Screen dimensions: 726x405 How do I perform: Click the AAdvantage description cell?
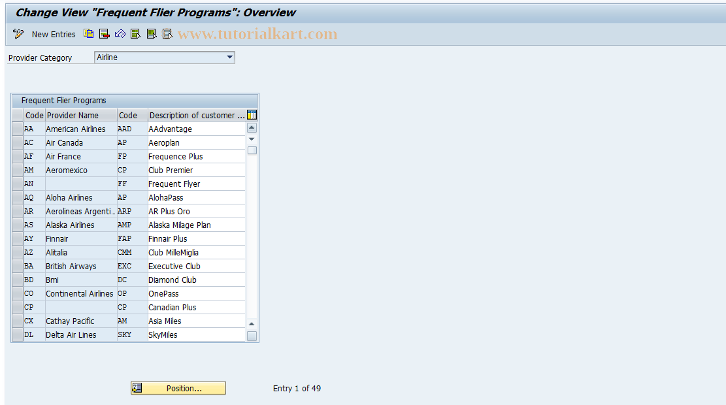point(196,129)
